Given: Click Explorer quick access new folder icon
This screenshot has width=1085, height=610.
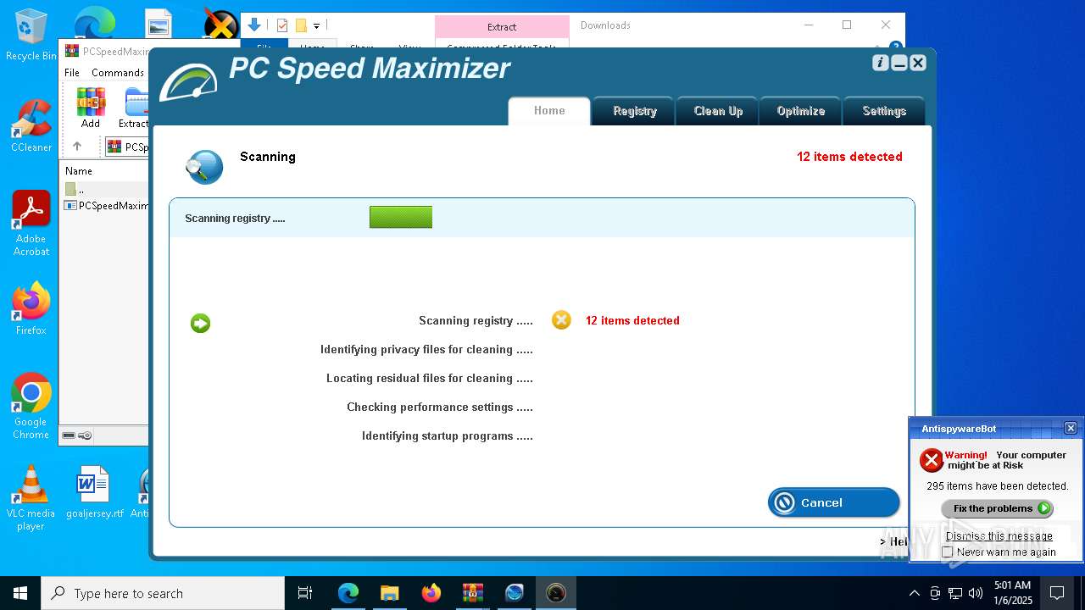Looking at the screenshot, I should [301, 25].
